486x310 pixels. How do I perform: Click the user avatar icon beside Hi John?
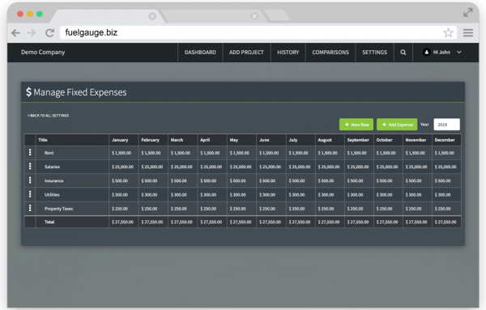click(x=427, y=53)
